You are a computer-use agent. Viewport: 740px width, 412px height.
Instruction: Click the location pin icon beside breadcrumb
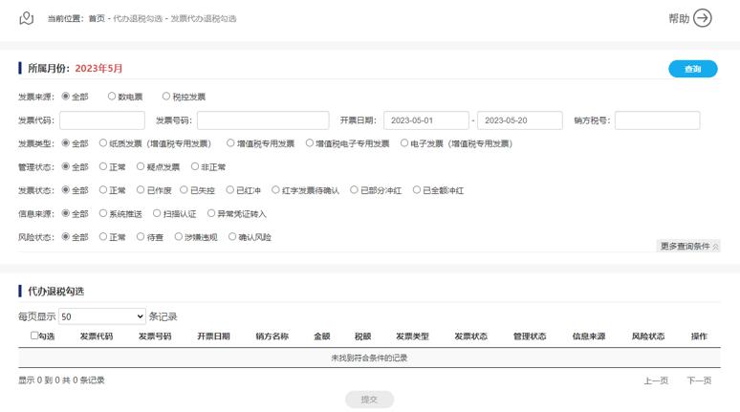(27, 18)
